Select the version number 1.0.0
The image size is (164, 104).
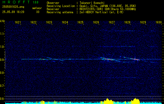pos(35,2)
